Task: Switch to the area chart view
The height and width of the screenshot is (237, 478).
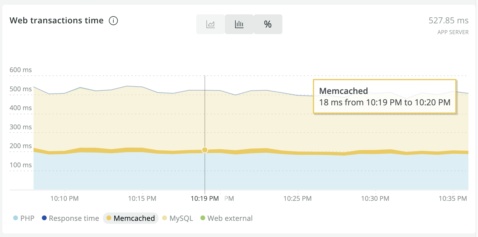Action: 211,24
